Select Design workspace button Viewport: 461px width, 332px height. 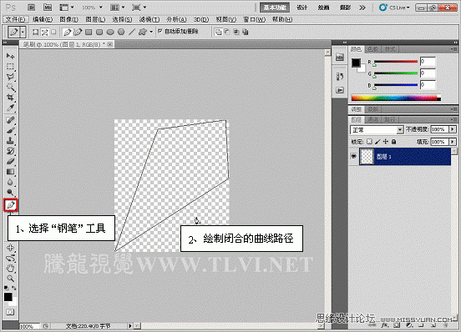coord(302,8)
